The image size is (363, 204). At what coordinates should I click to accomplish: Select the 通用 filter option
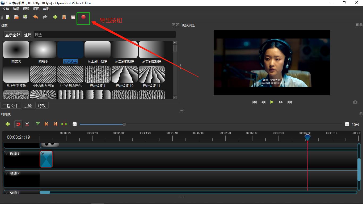point(28,35)
